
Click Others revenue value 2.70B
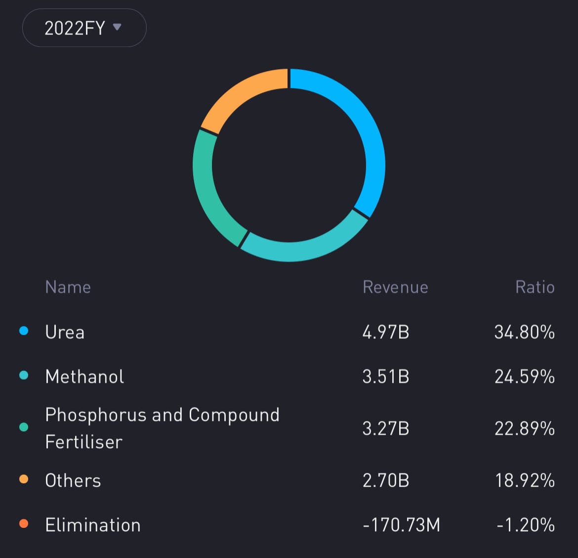click(385, 480)
